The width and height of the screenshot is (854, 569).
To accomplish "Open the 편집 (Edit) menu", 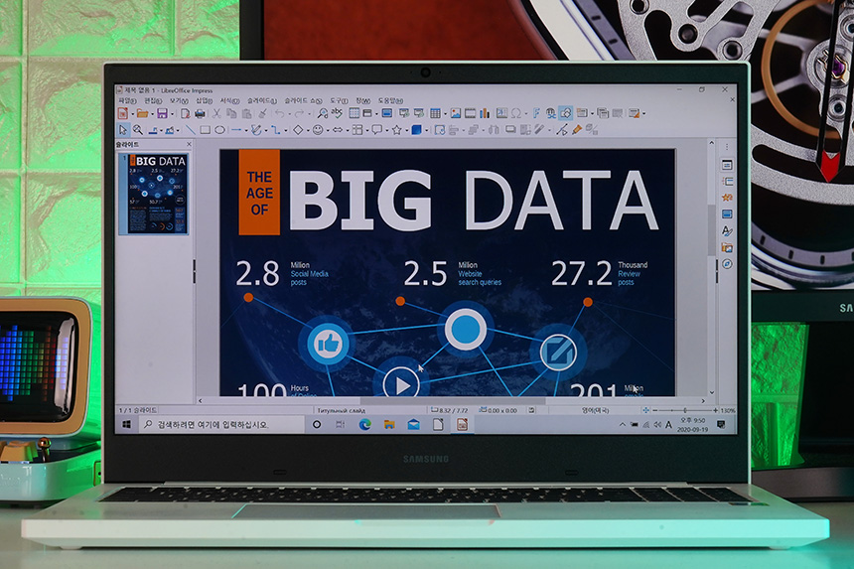I will pos(153,100).
